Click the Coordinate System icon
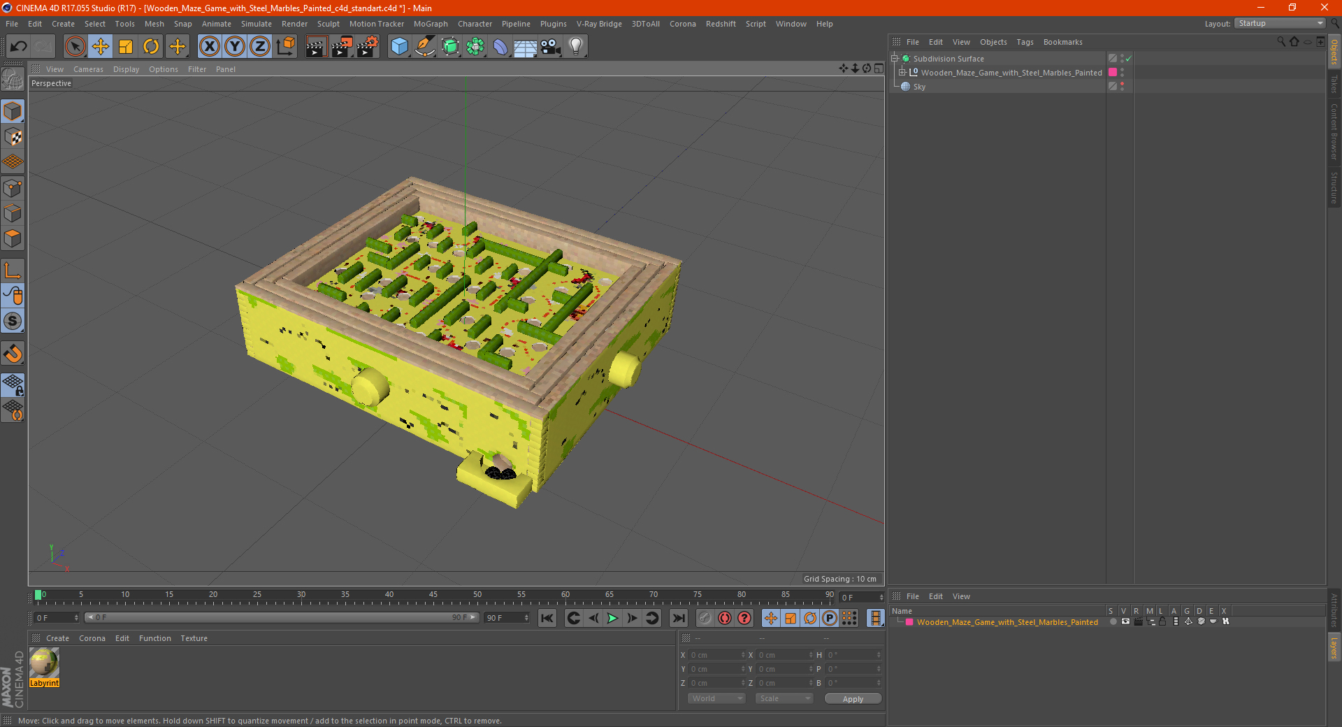Viewport: 1342px width, 727px height. tap(285, 47)
